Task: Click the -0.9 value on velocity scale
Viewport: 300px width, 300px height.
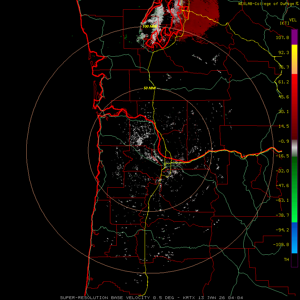Action: [x=284, y=141]
